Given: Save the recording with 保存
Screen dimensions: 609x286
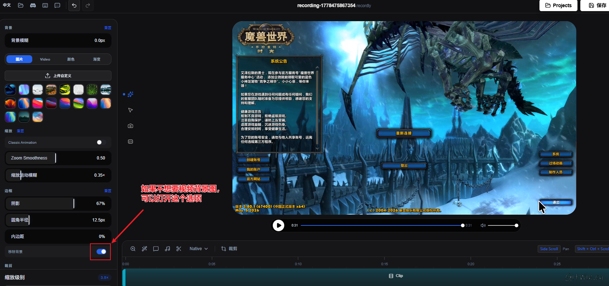Looking at the screenshot, I should 596,5.
